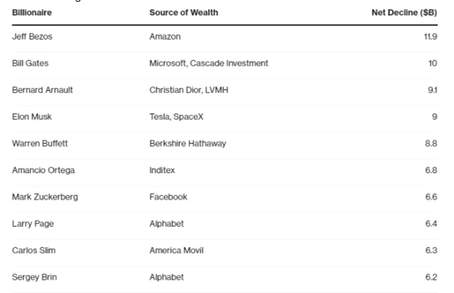Click the Source of Wealth column header
The width and height of the screenshot is (454, 293).
coord(184,13)
